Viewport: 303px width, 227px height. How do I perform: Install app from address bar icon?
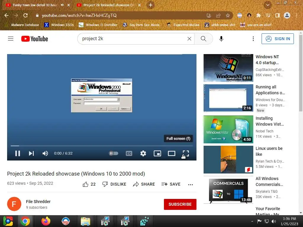click(x=209, y=15)
